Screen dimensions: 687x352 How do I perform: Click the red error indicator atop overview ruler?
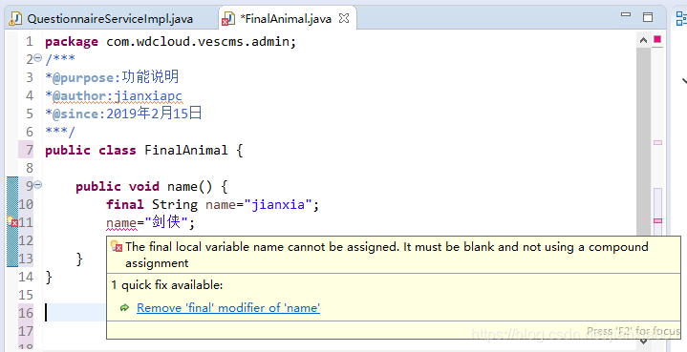657,39
